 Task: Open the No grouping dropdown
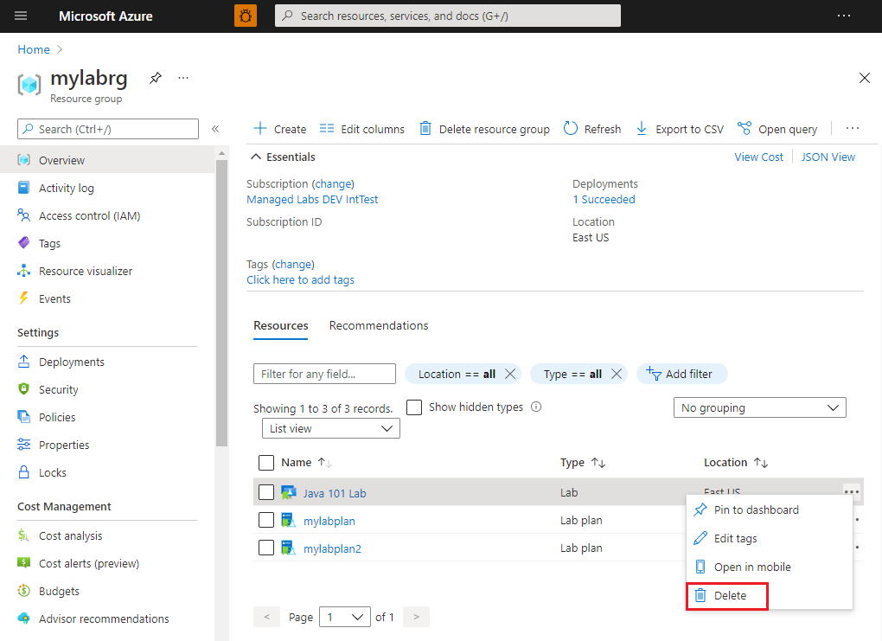click(x=759, y=407)
